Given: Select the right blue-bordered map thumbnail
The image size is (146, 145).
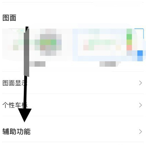Looking at the screenshot, I should pos(108,45).
